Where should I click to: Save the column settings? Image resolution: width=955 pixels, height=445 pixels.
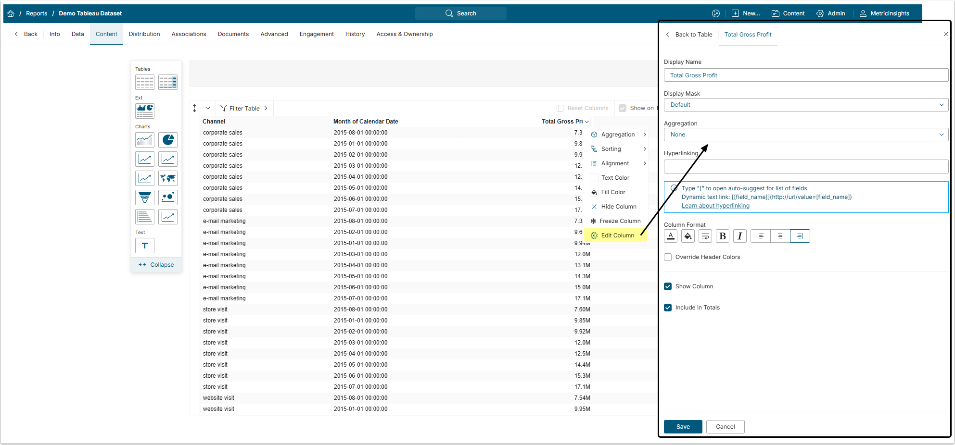point(683,427)
